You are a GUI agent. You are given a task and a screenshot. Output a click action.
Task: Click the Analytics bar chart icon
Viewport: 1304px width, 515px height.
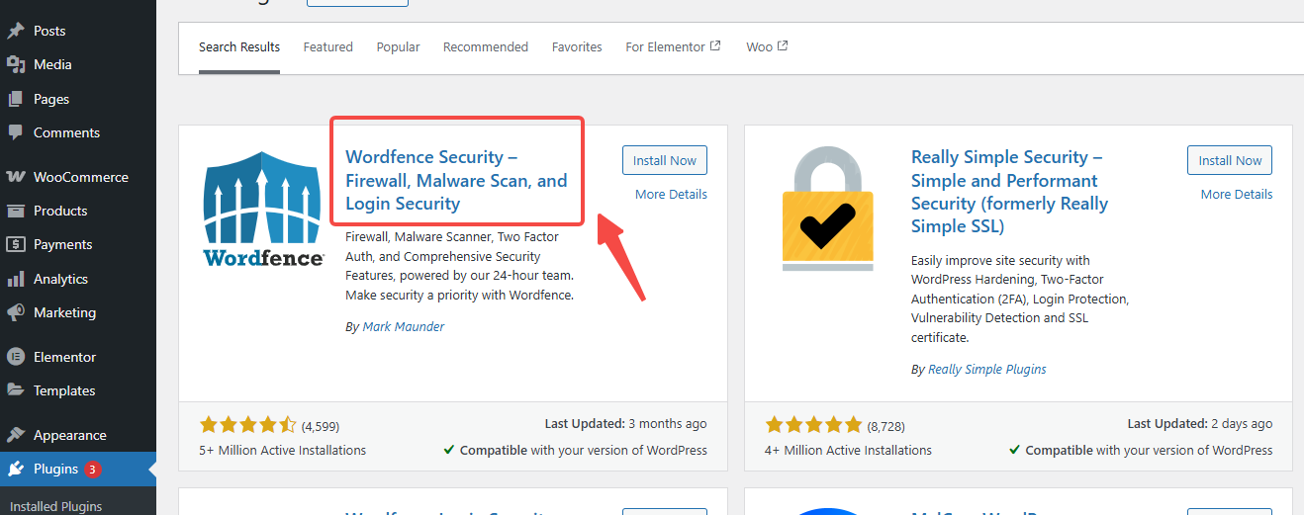16,279
